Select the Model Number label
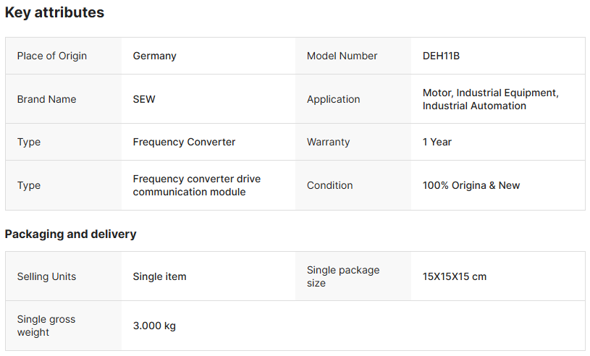The width and height of the screenshot is (590, 356). click(342, 56)
